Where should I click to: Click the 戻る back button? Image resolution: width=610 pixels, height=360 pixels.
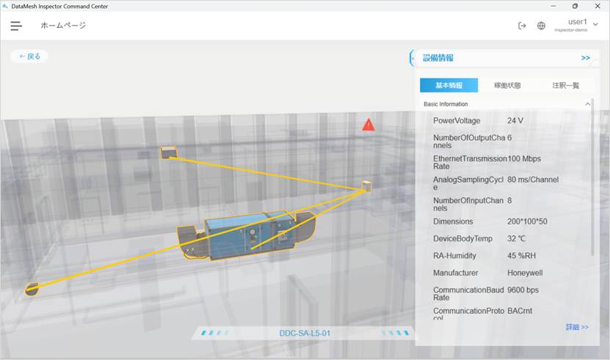(x=30, y=56)
